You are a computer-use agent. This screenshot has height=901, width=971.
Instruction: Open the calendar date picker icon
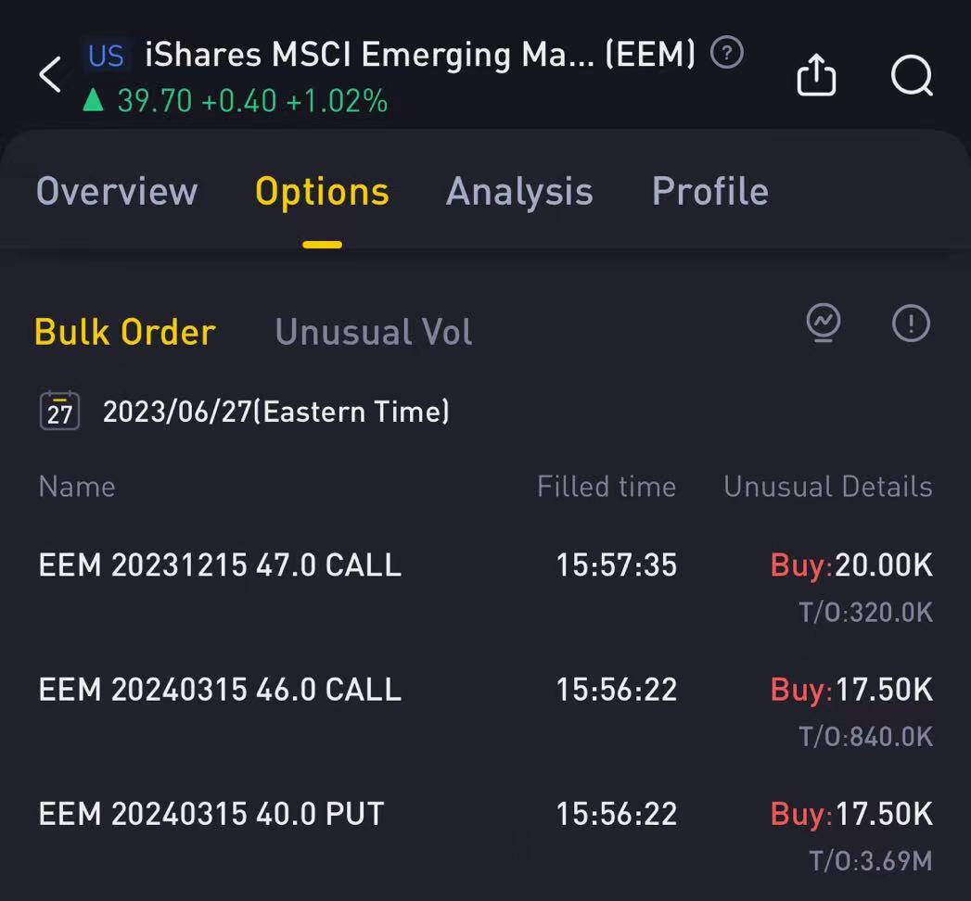click(x=60, y=411)
